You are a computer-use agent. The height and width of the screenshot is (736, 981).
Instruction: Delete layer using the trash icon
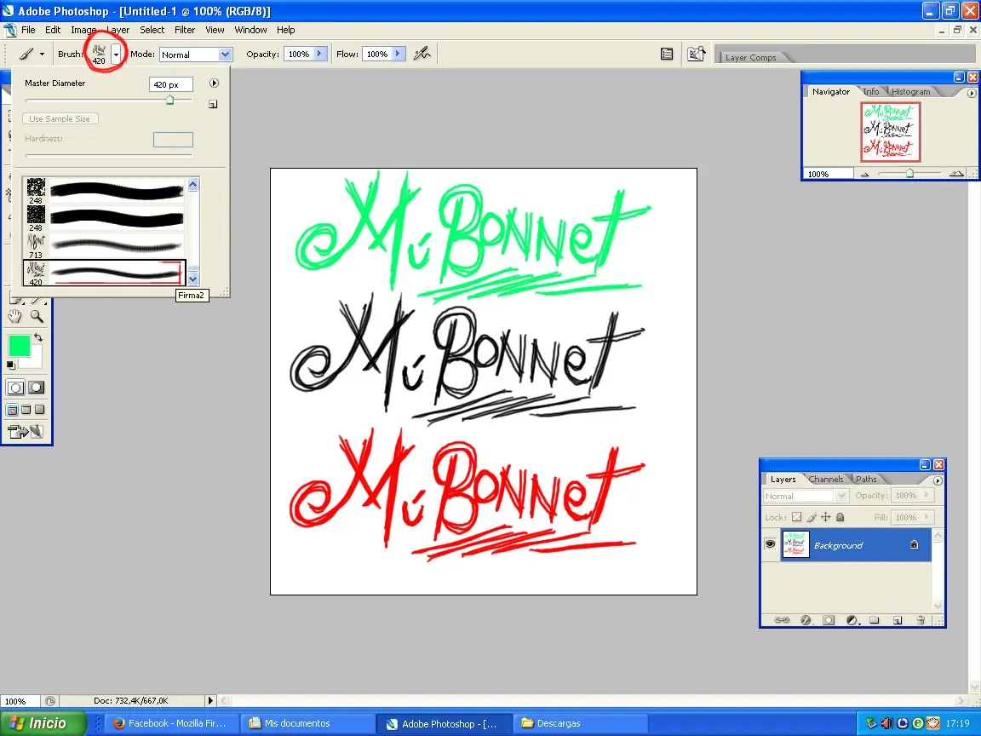(921, 620)
